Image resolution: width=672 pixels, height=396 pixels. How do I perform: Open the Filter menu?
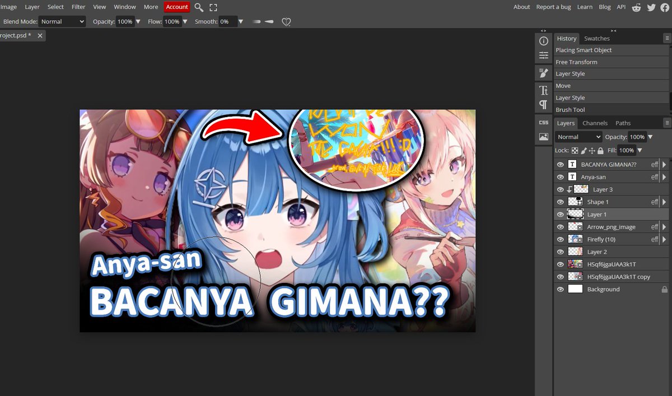pyautogui.click(x=78, y=7)
